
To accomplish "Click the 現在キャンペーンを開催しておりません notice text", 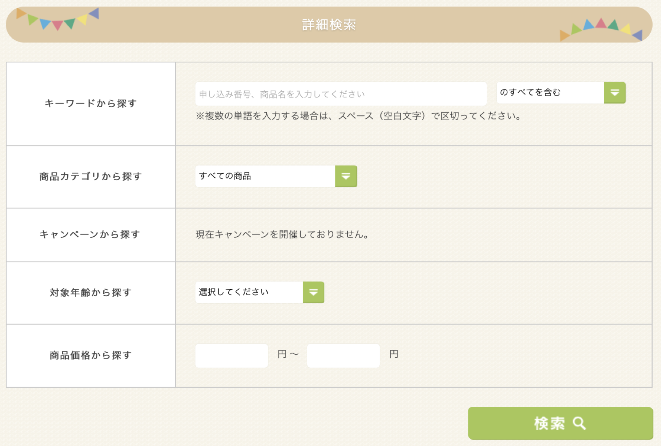I will [282, 234].
